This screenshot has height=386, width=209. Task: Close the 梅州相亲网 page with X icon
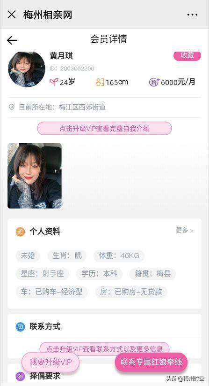coord(12,15)
